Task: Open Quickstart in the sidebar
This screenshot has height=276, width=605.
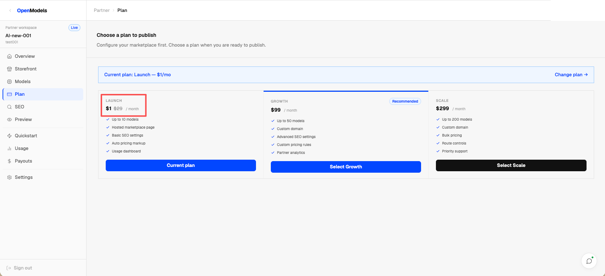Action: (43, 136)
